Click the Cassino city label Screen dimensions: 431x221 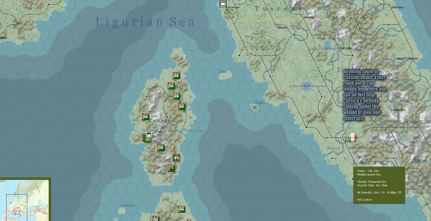(420, 160)
